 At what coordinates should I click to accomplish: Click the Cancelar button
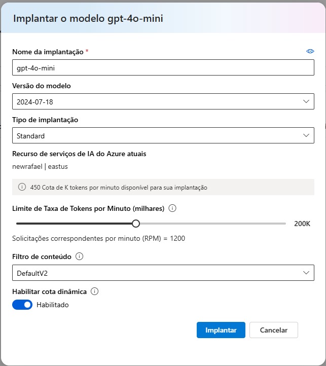[273, 330]
